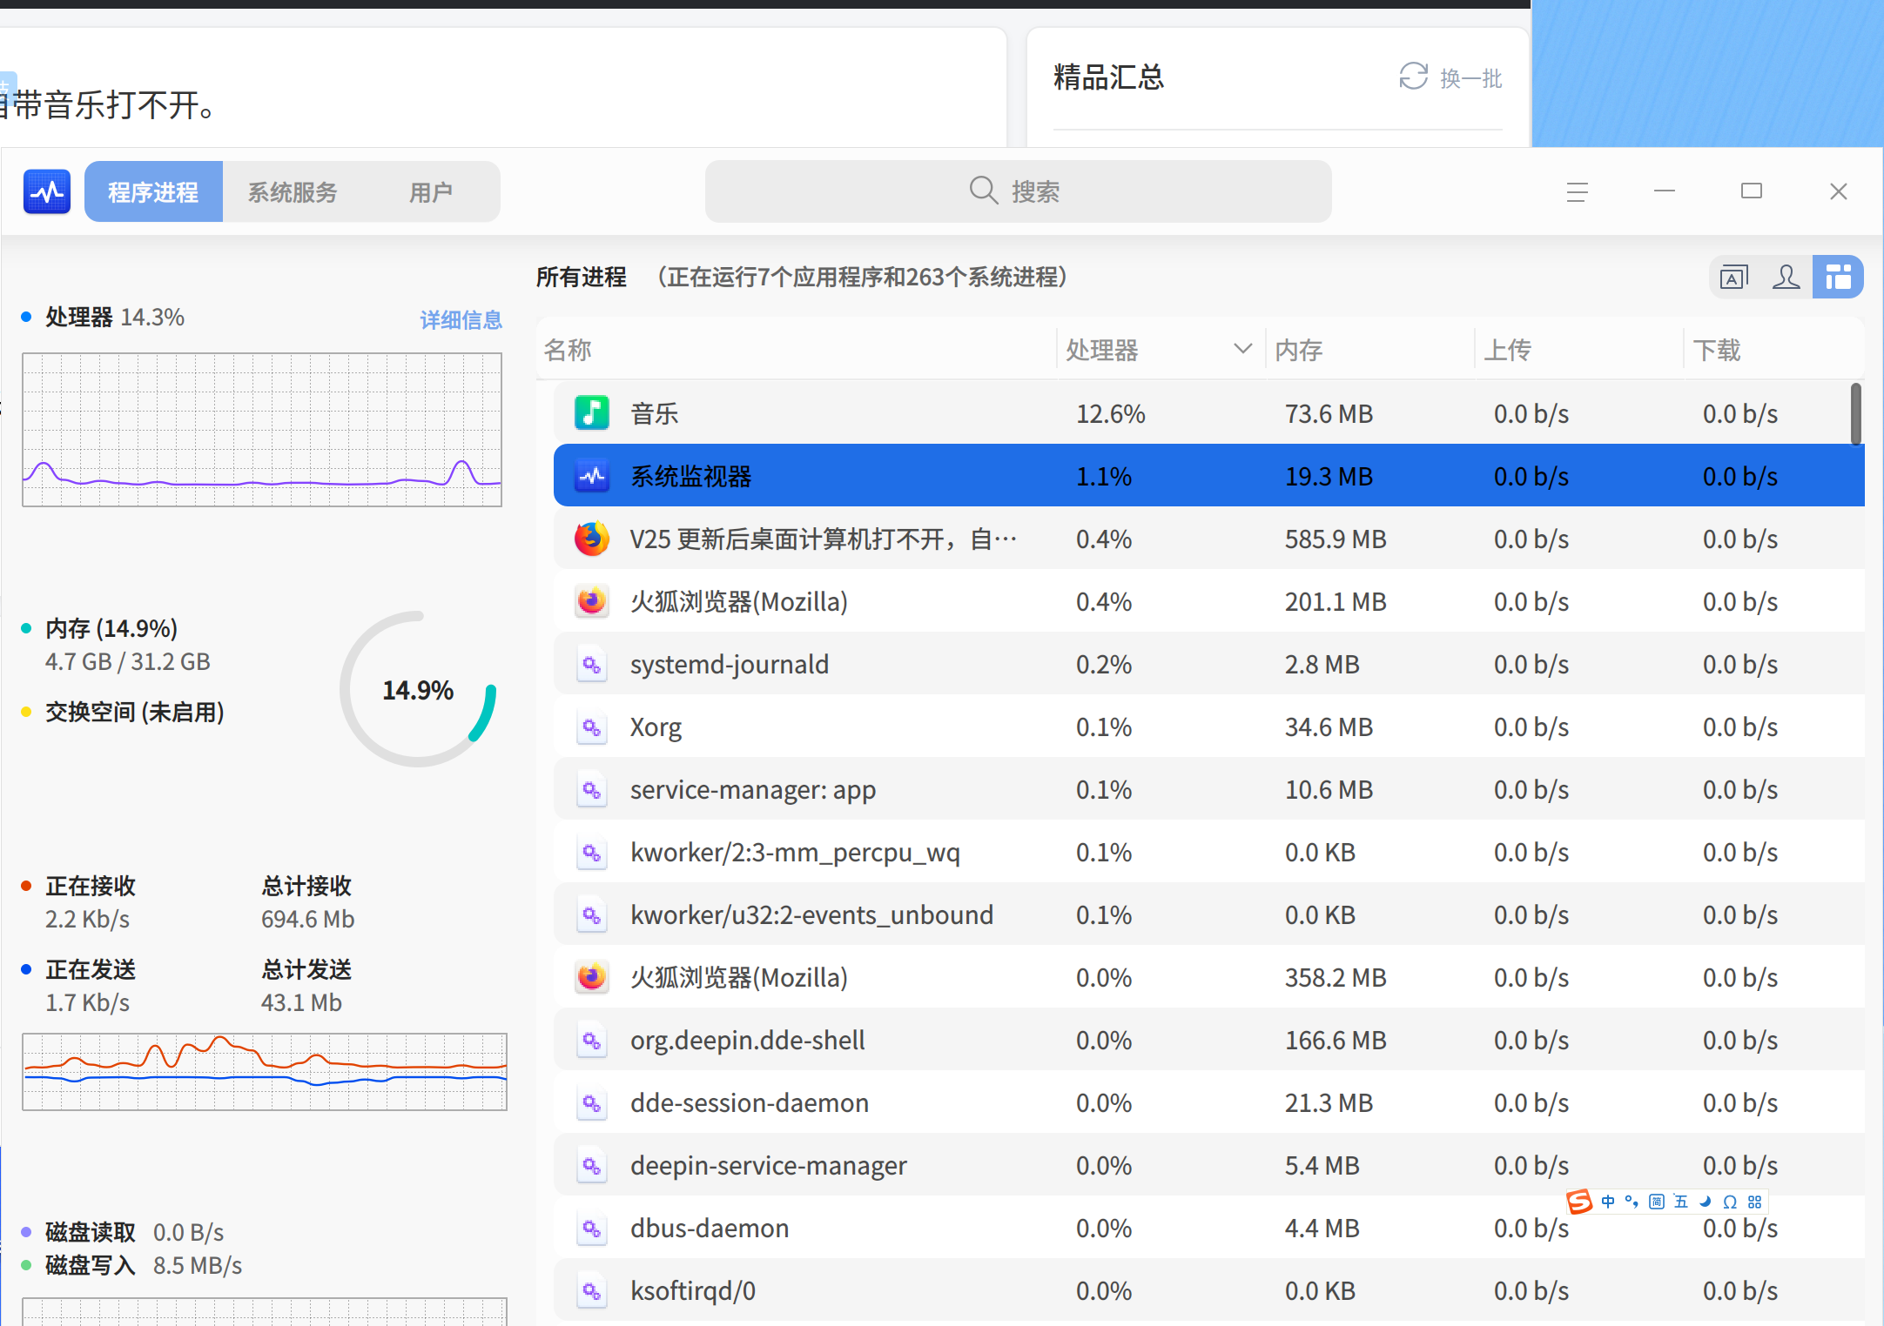
Task: Select kworker/2:3-mm_percpu_wq process
Action: coord(1208,852)
